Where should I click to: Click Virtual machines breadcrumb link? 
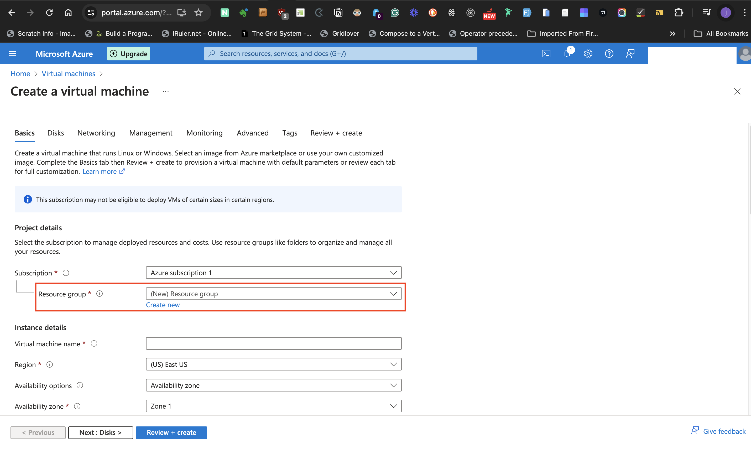68,74
